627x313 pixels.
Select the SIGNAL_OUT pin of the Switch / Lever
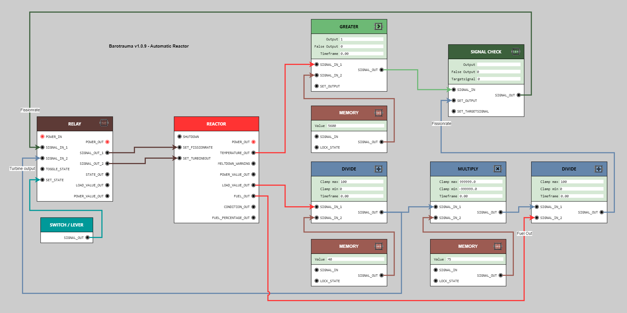pyautogui.click(x=88, y=237)
